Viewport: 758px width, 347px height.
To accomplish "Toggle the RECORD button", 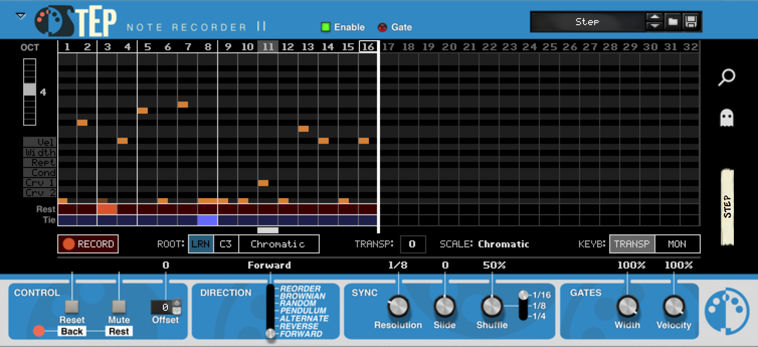I will coord(88,244).
